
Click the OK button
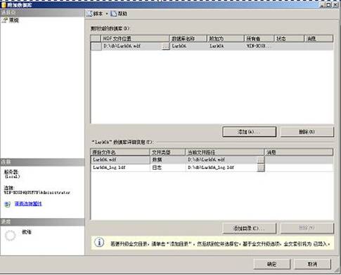272,264
